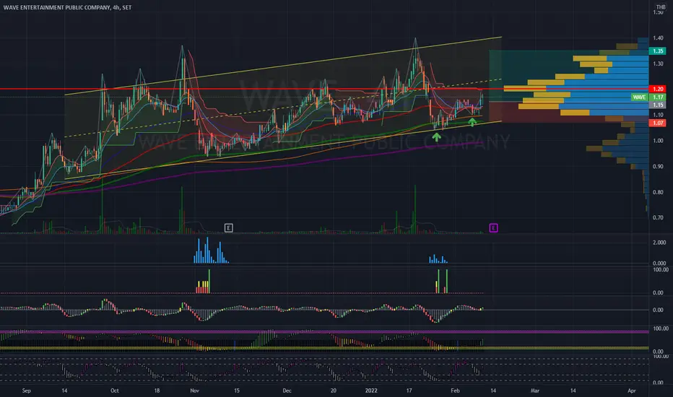Click the 2022 label on time axis

click(371, 391)
